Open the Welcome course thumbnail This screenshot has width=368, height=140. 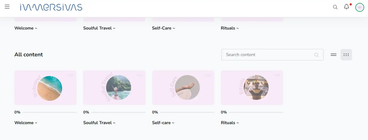[x=45, y=87]
